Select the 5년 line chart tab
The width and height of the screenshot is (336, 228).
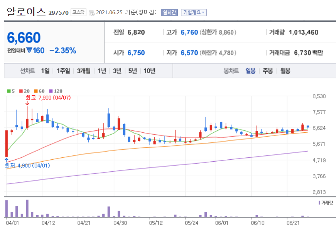point(133,71)
